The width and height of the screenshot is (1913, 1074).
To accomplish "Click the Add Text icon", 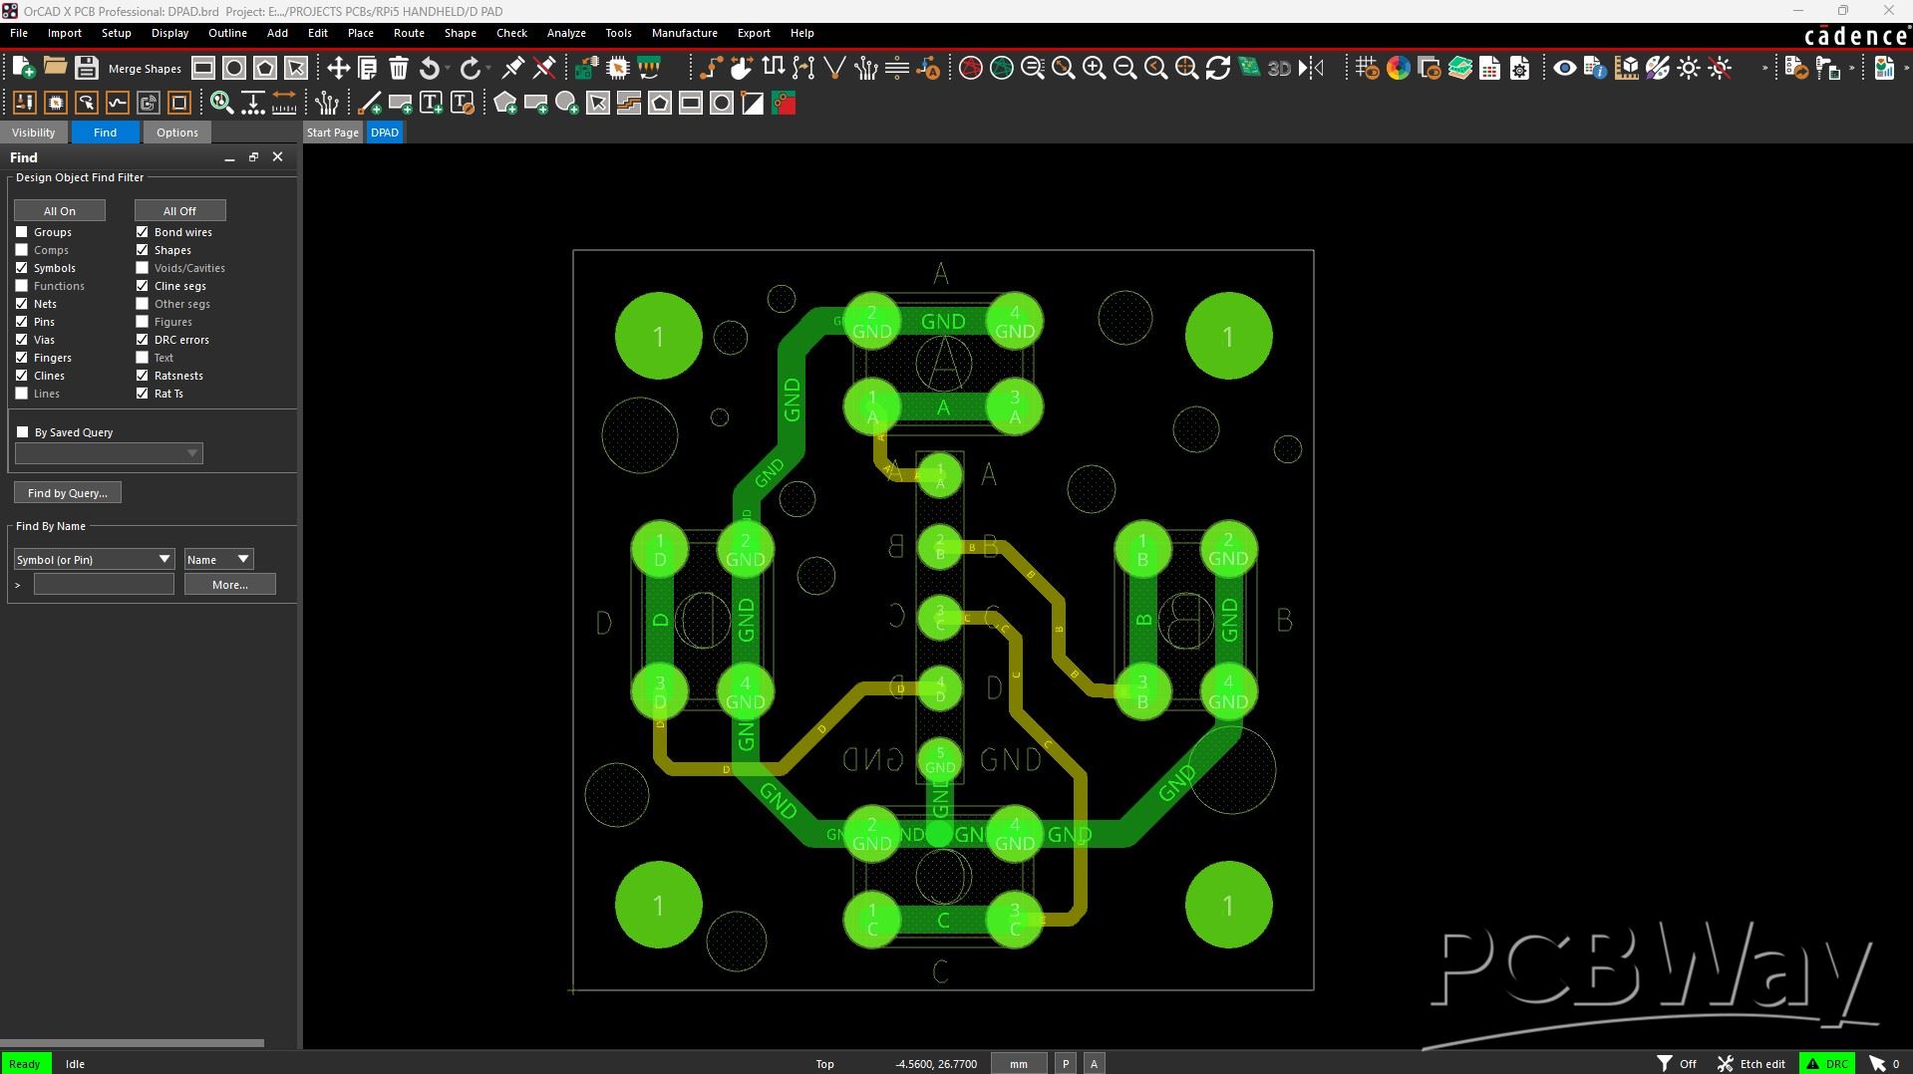I will pyautogui.click(x=432, y=103).
